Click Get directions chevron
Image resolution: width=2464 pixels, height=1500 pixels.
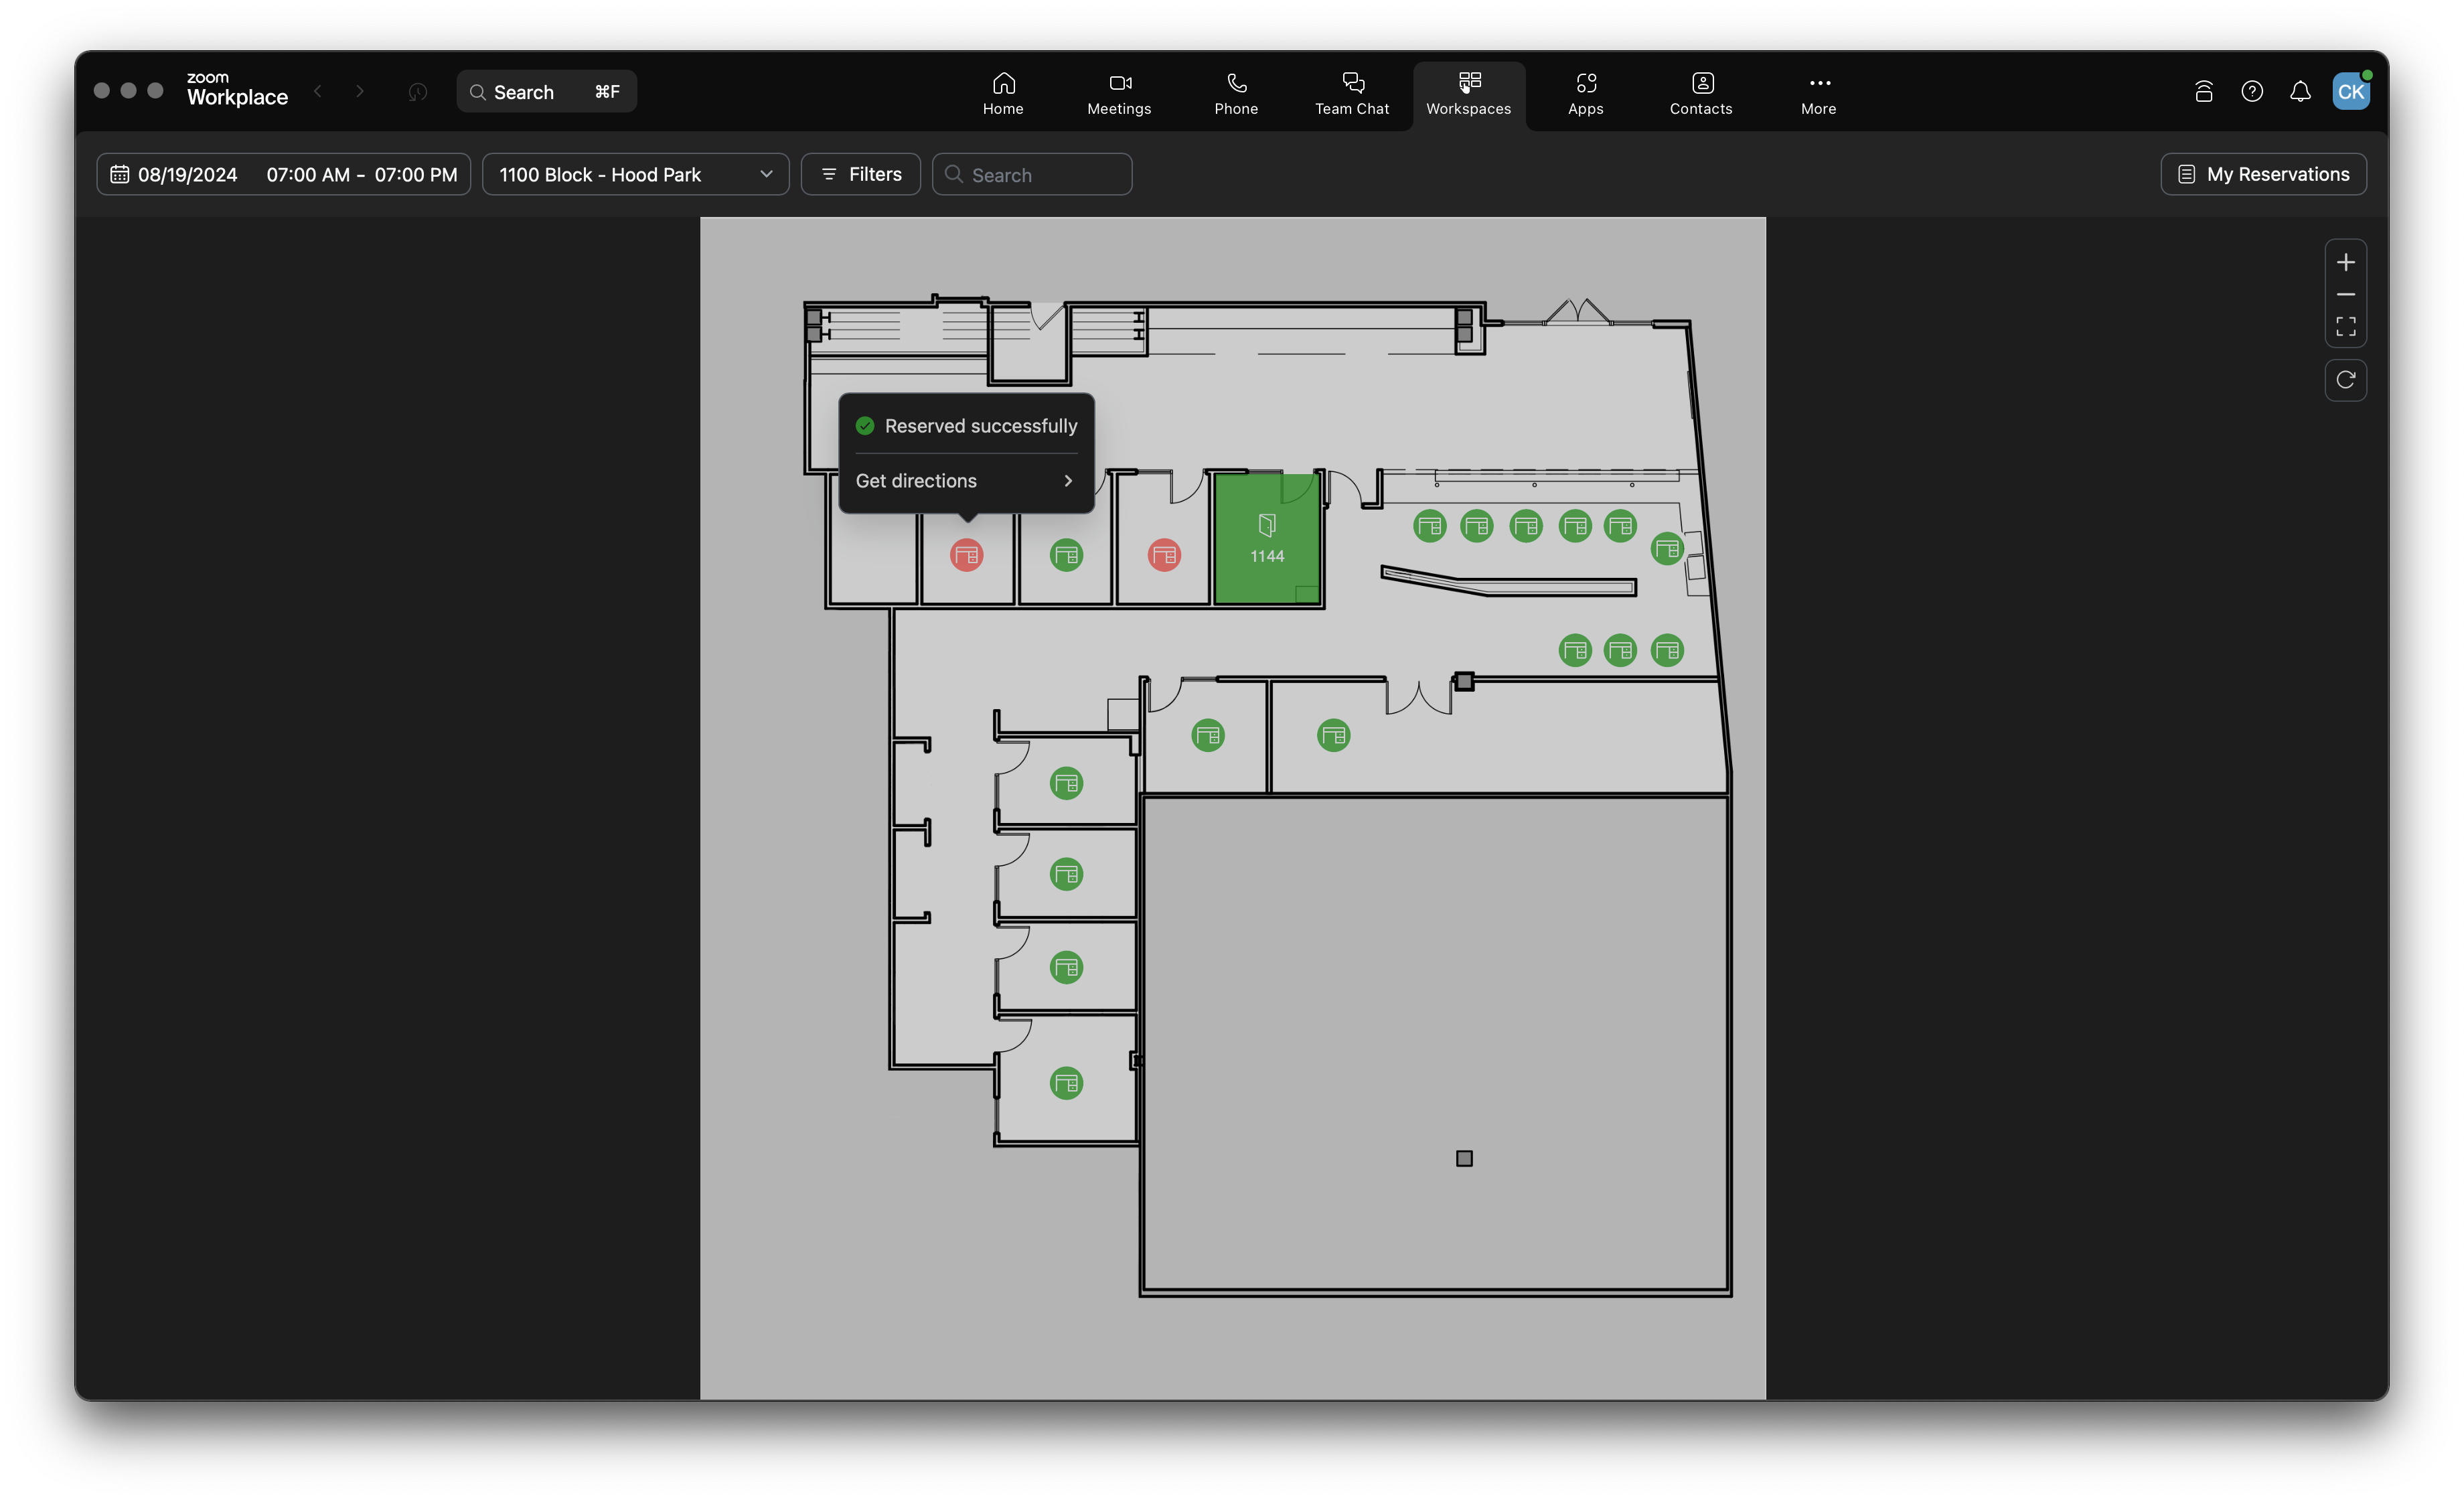[1067, 481]
